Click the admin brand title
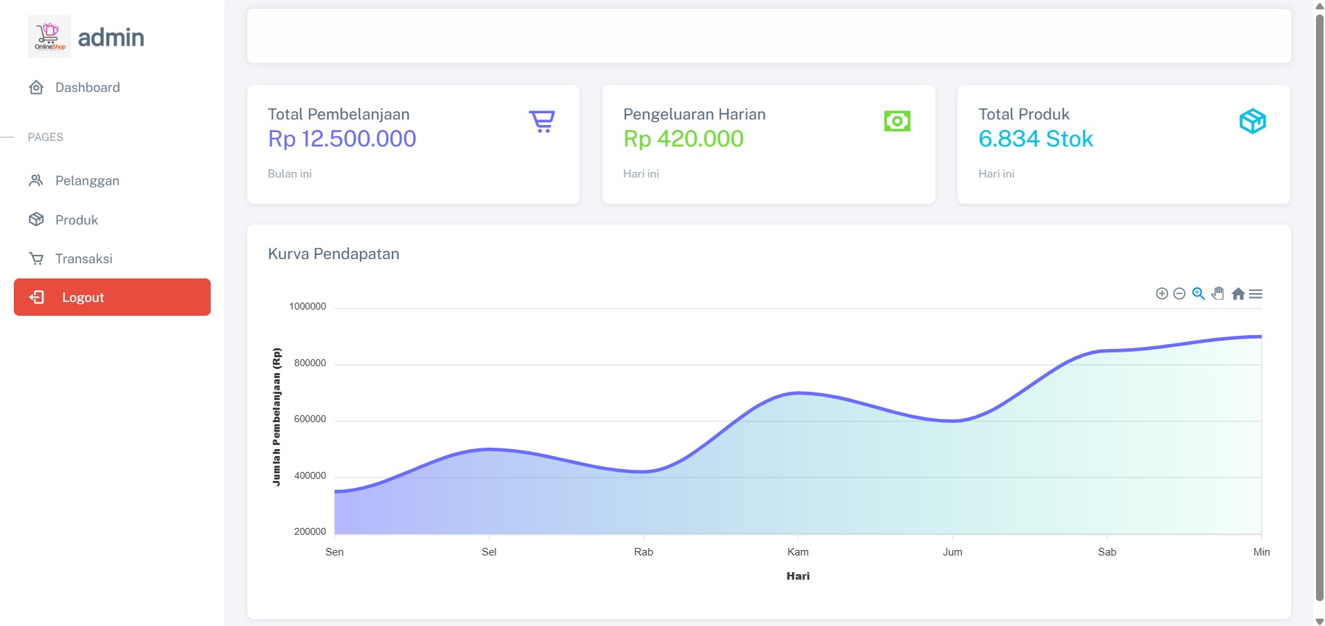Viewport: 1325px width, 626px height. pyautogui.click(x=111, y=37)
